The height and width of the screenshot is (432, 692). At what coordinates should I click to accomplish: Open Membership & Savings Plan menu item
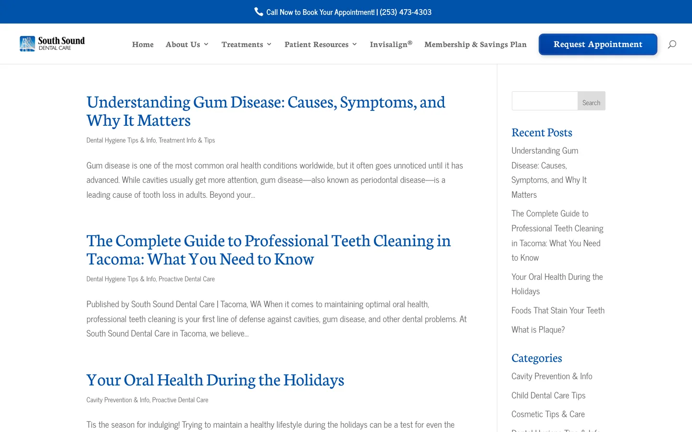[x=475, y=44]
